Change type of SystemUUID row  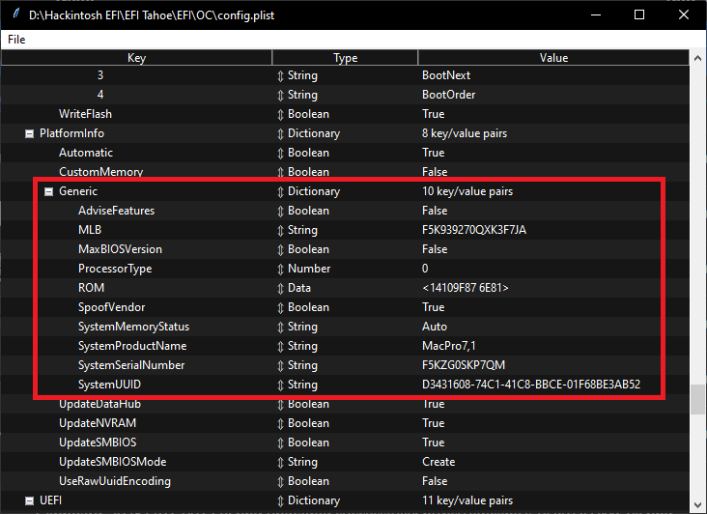(x=280, y=385)
